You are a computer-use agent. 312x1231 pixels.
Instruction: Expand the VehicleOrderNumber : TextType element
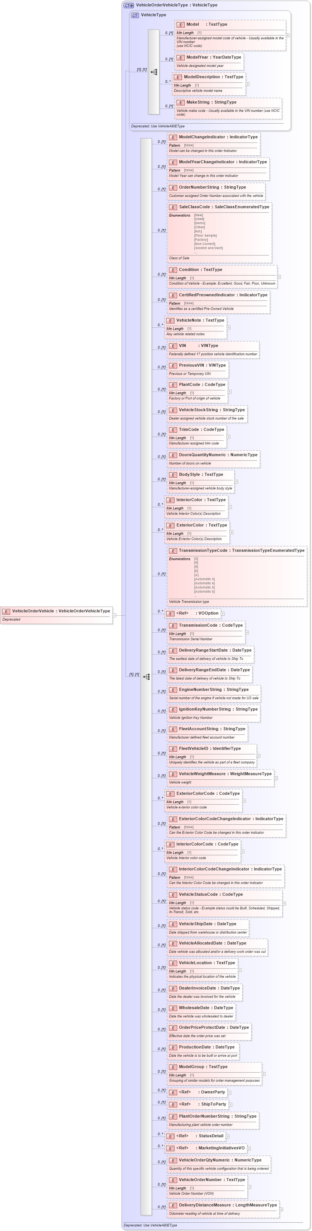(x=249, y=1187)
